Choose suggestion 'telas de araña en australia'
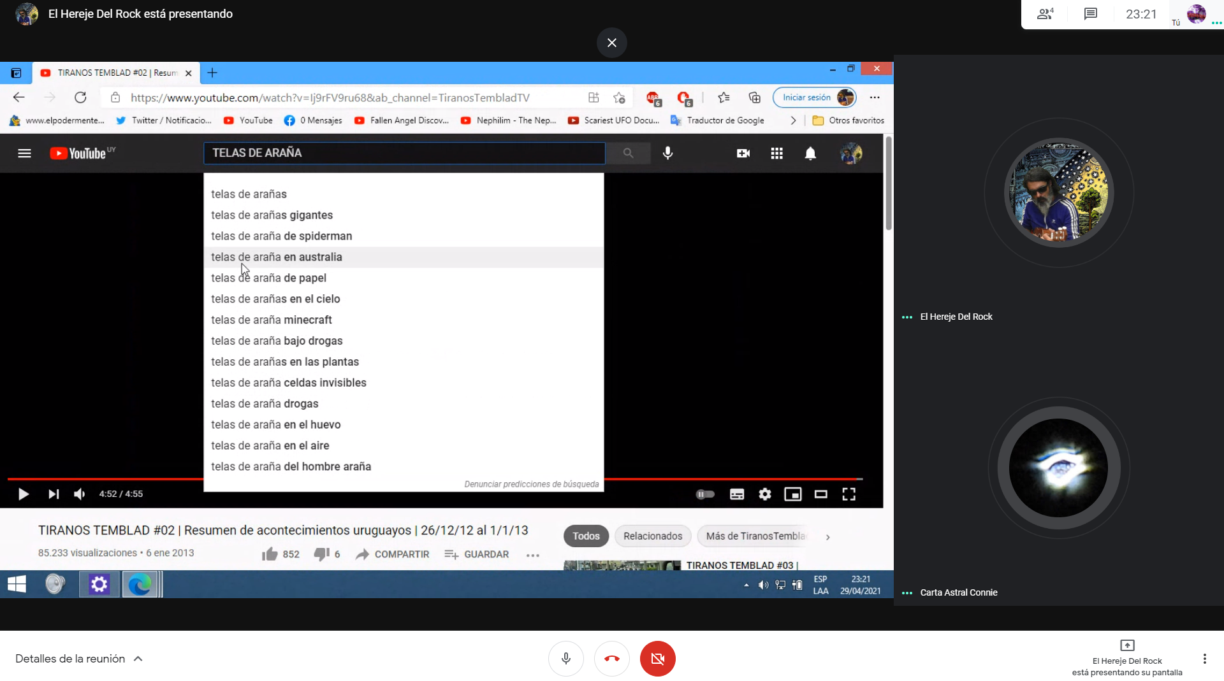Screen dimensions: 1224x681 pyautogui.click(x=404, y=257)
